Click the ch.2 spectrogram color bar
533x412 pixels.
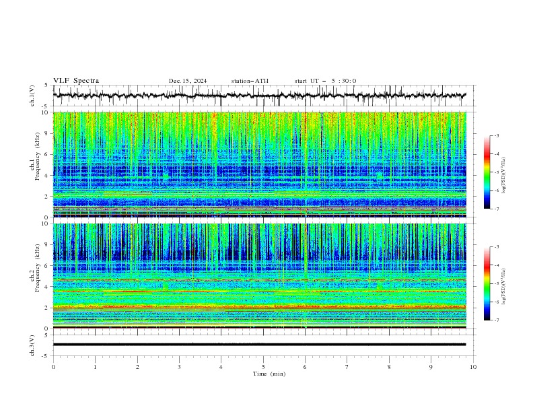click(487, 283)
